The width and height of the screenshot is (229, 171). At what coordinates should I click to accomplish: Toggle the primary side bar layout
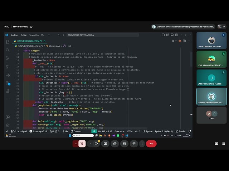tap(163, 35)
